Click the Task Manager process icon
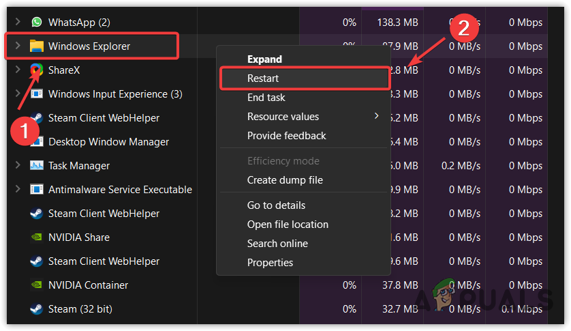The width and height of the screenshot is (571, 331). coord(37,166)
